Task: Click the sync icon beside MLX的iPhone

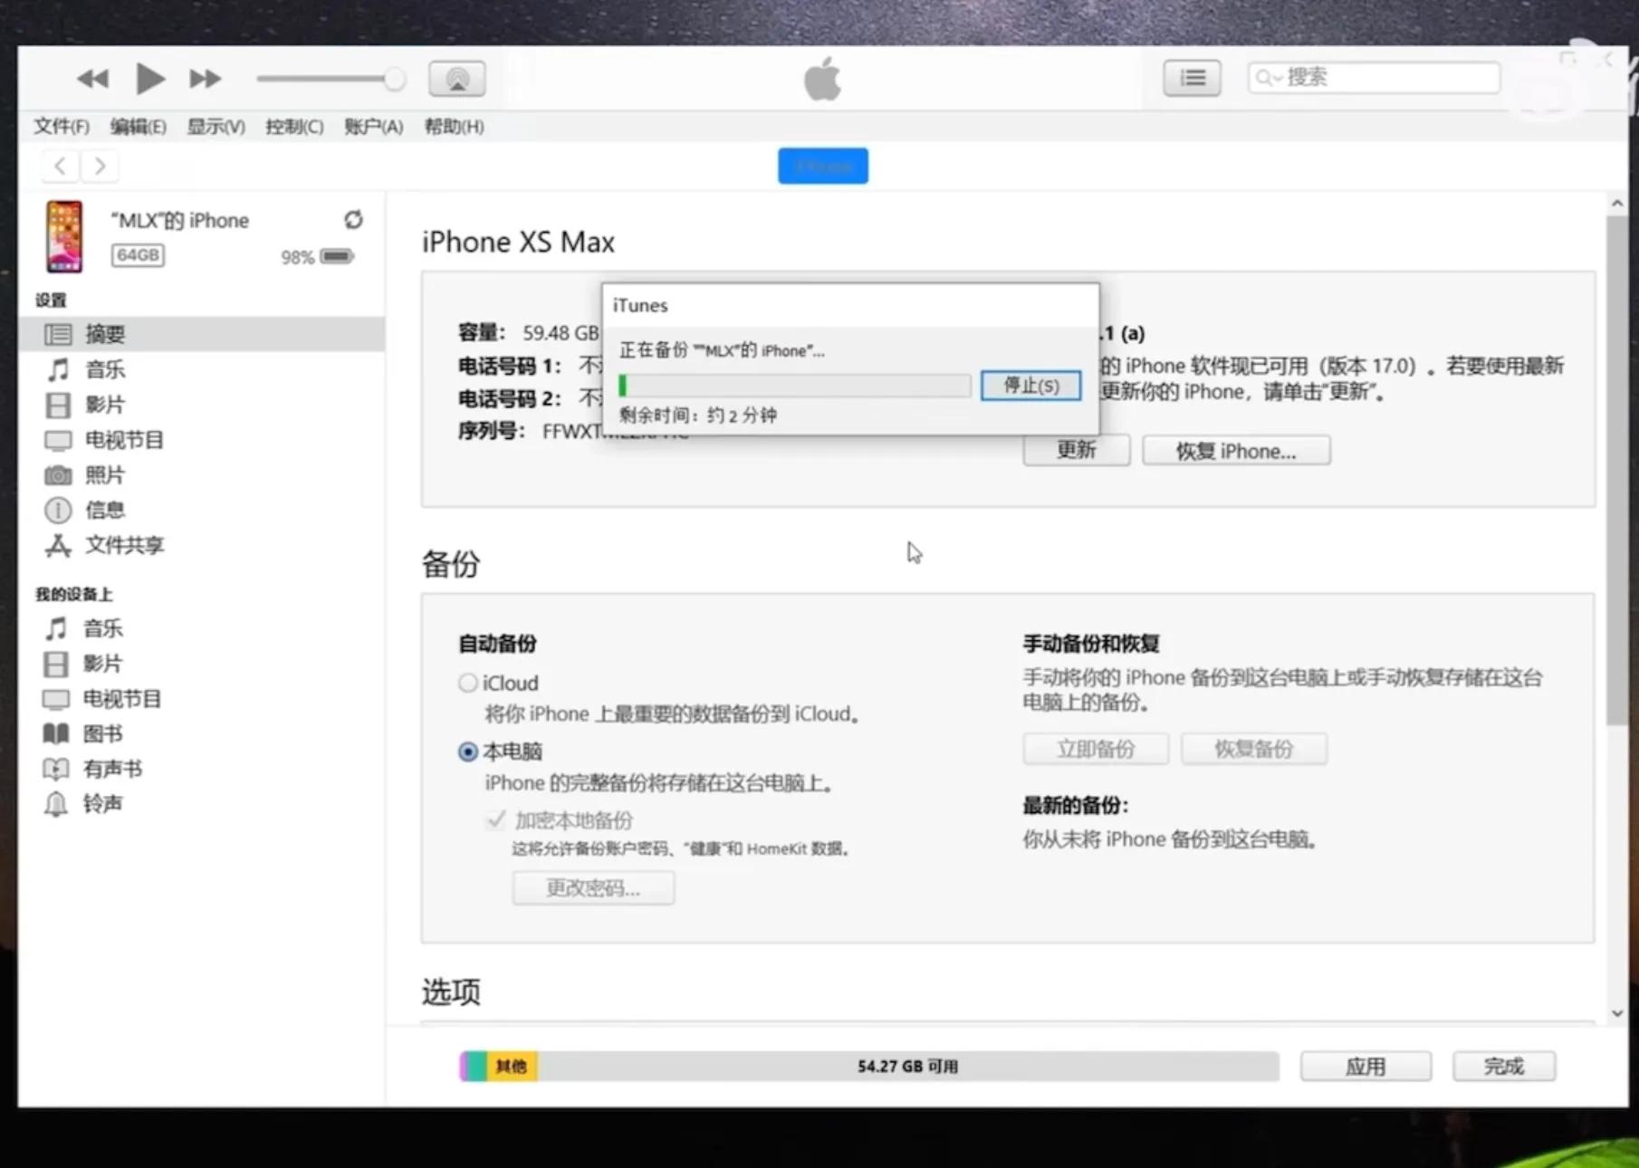Action: pyautogui.click(x=353, y=219)
